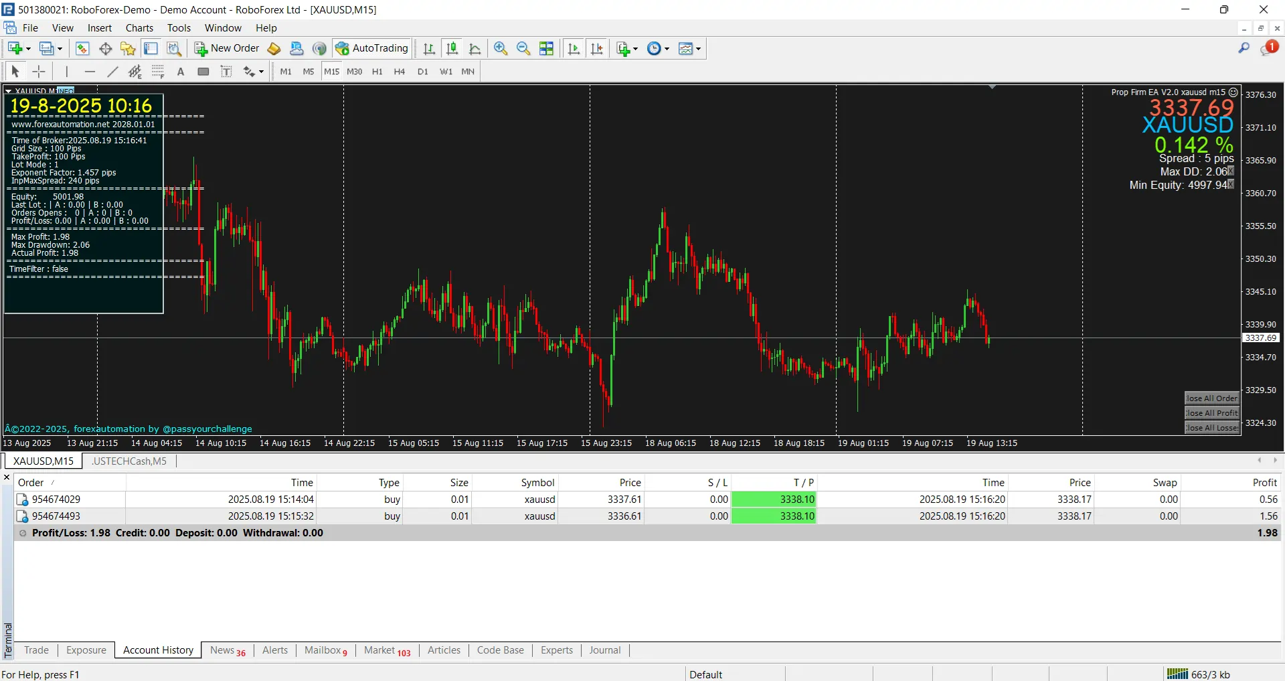Image resolution: width=1285 pixels, height=681 pixels.
Task: Click the green T/P cell of order 954674029
Action: coord(774,500)
